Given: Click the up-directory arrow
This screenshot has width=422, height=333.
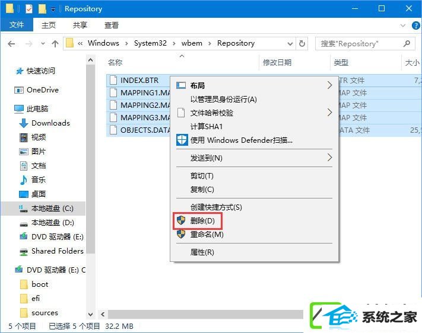Looking at the screenshot, I should pos(55,43).
